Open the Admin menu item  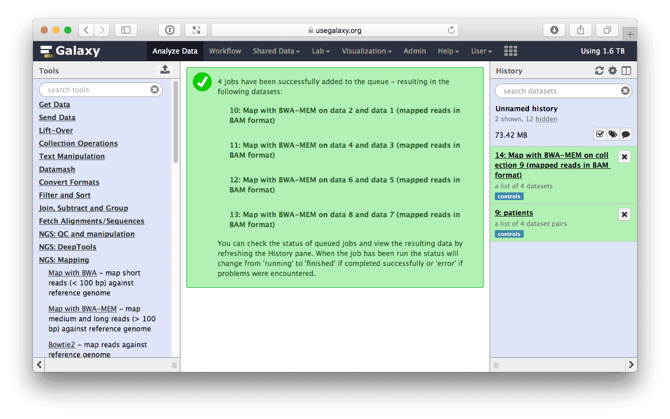(415, 51)
